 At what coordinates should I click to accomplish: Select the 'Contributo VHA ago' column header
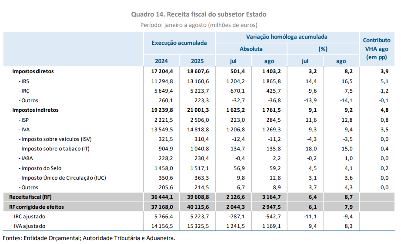[x=376, y=49]
